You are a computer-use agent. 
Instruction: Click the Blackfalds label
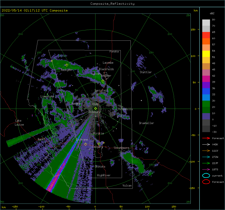tap(106, 69)
